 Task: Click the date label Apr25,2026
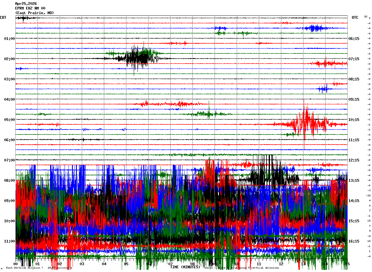click(26, 4)
